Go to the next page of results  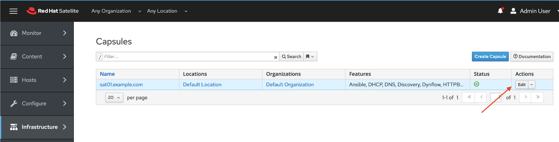pos(525,97)
